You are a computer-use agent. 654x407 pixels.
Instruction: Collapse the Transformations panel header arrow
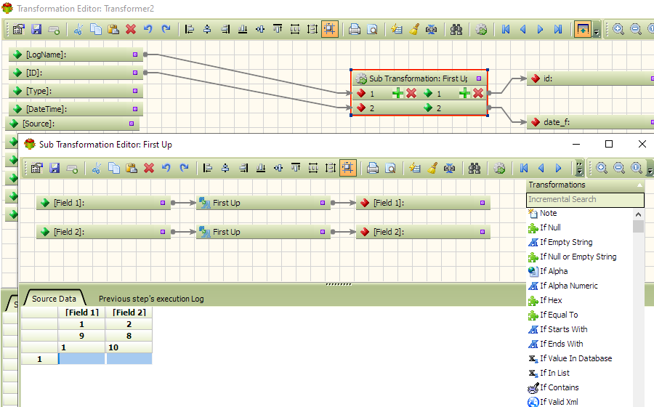click(639, 185)
